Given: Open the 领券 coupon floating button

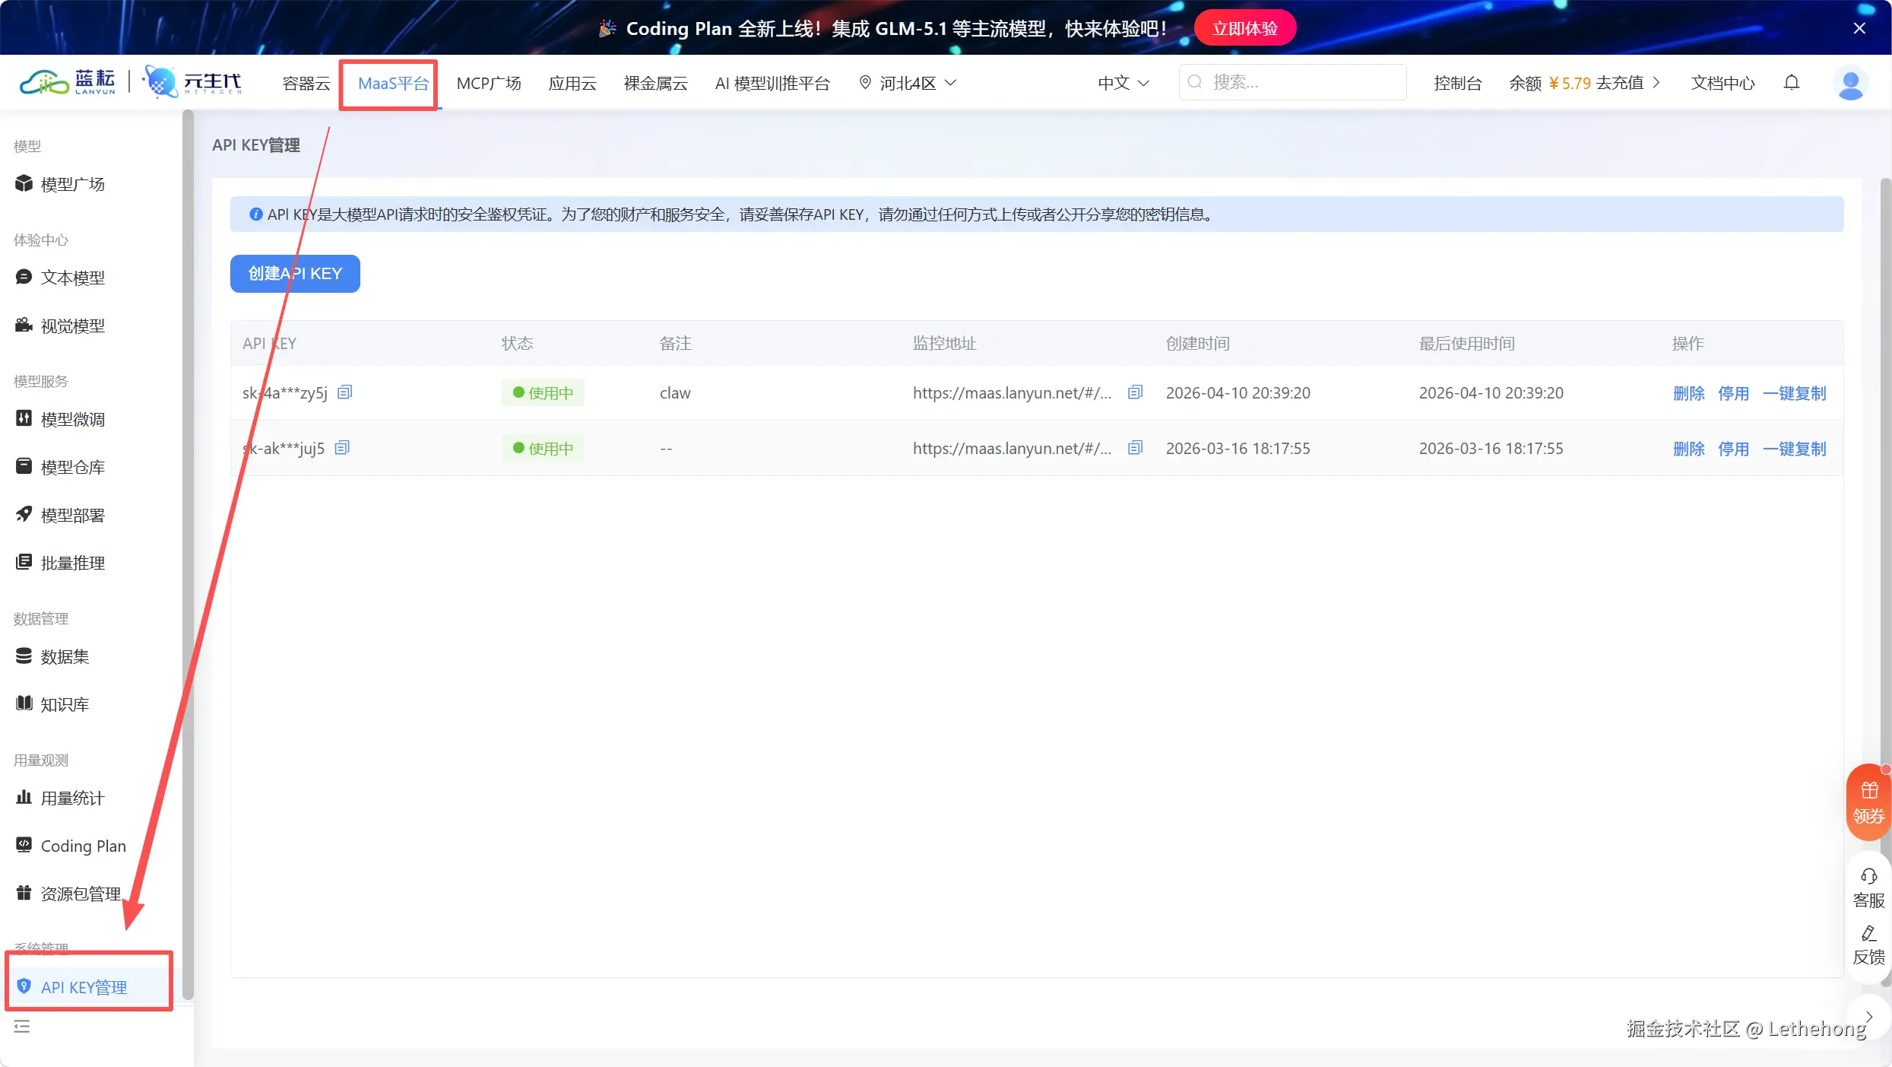Looking at the screenshot, I should [x=1868, y=802].
